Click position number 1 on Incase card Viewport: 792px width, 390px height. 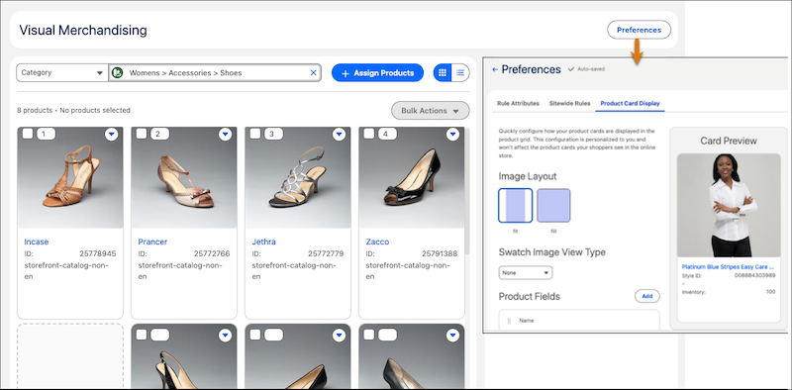46,134
